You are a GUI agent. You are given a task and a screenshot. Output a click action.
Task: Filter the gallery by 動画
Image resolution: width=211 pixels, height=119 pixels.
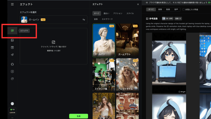tap(168, 10)
